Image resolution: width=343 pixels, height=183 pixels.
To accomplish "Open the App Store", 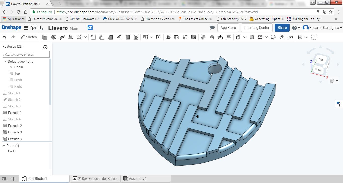I will [x=228, y=28].
